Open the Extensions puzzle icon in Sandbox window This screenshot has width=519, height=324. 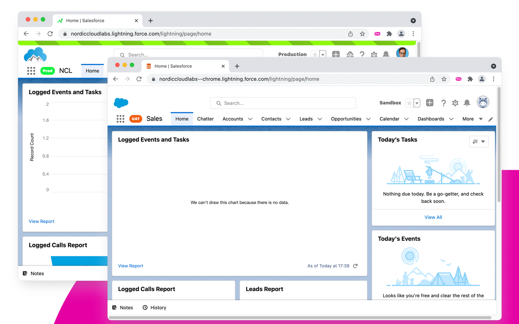pos(470,79)
